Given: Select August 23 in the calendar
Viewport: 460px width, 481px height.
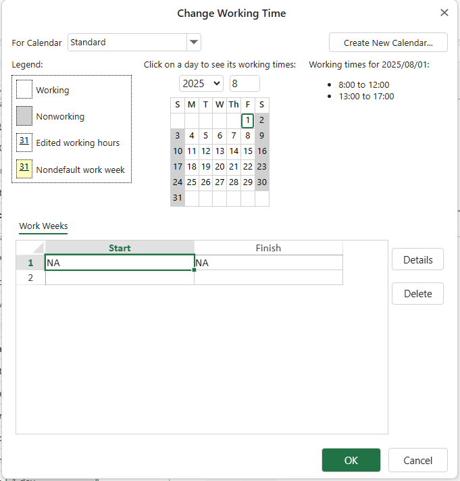Looking at the screenshot, I should (x=261, y=167).
